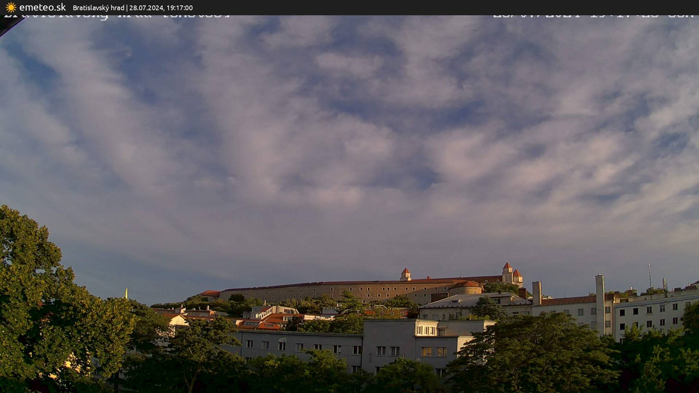Click the camera timestamp overlay at top right
699x393 pixels.
click(x=593, y=16)
